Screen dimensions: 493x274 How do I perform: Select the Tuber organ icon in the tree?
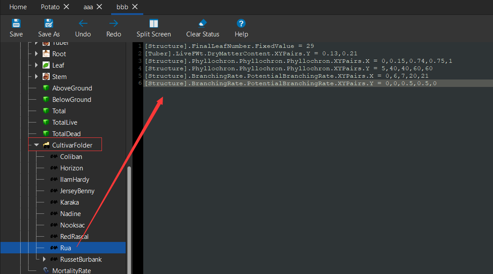click(47, 42)
